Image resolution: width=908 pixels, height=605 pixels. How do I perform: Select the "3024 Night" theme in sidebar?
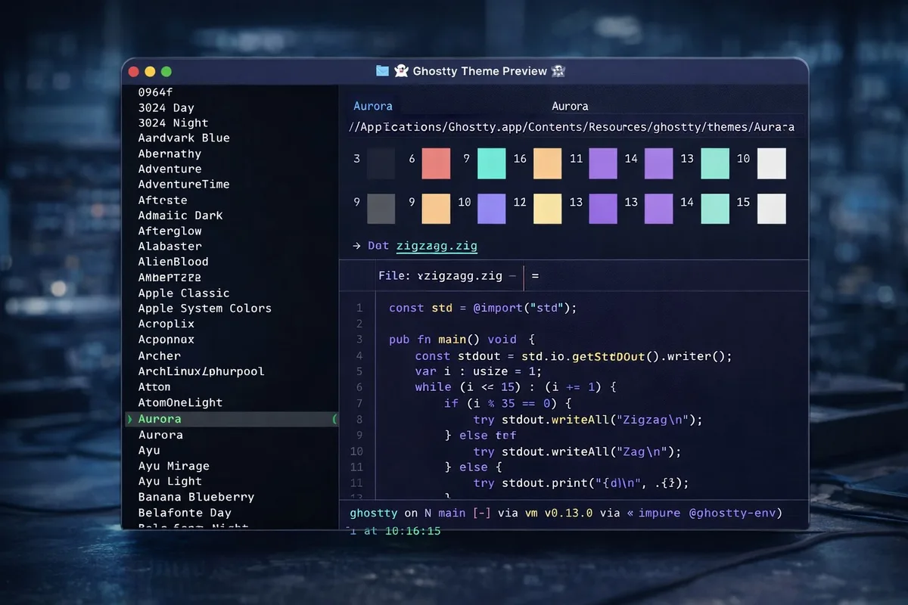coord(172,123)
